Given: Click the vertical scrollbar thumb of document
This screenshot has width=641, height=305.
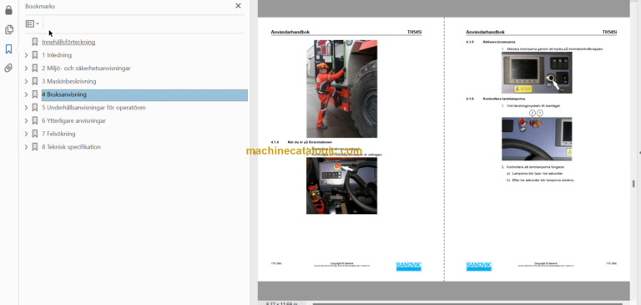Looking at the screenshot, I should click(x=633, y=183).
